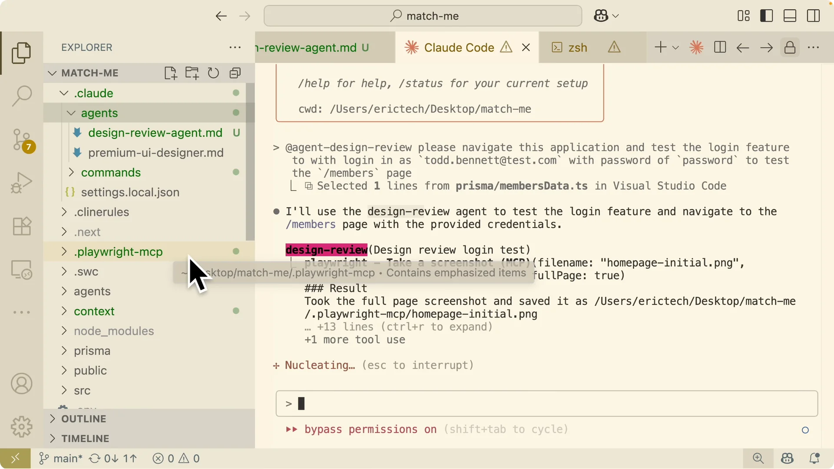Show additional activity bar views ellipsis
The image size is (834, 469).
21,312
